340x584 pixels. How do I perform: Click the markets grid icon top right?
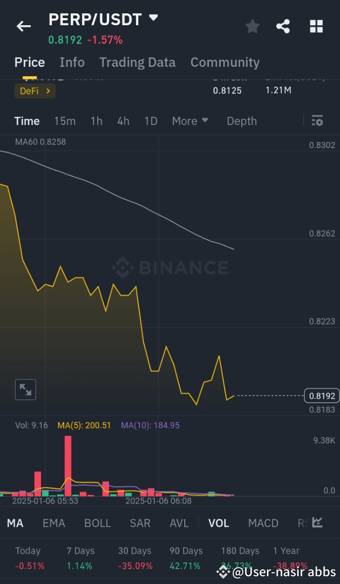click(x=316, y=26)
